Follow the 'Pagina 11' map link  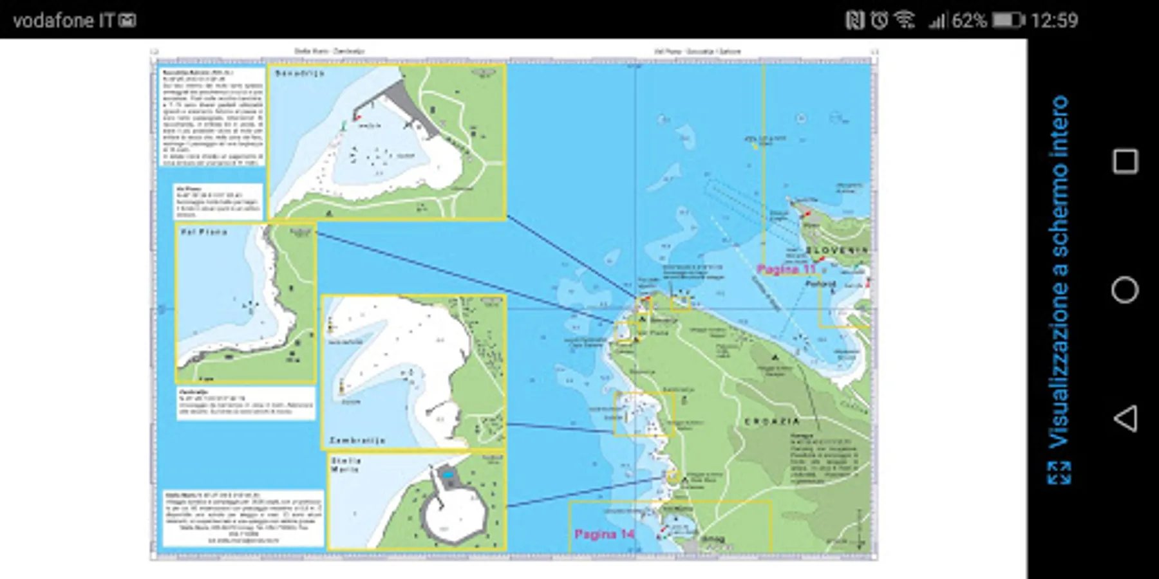click(x=786, y=269)
